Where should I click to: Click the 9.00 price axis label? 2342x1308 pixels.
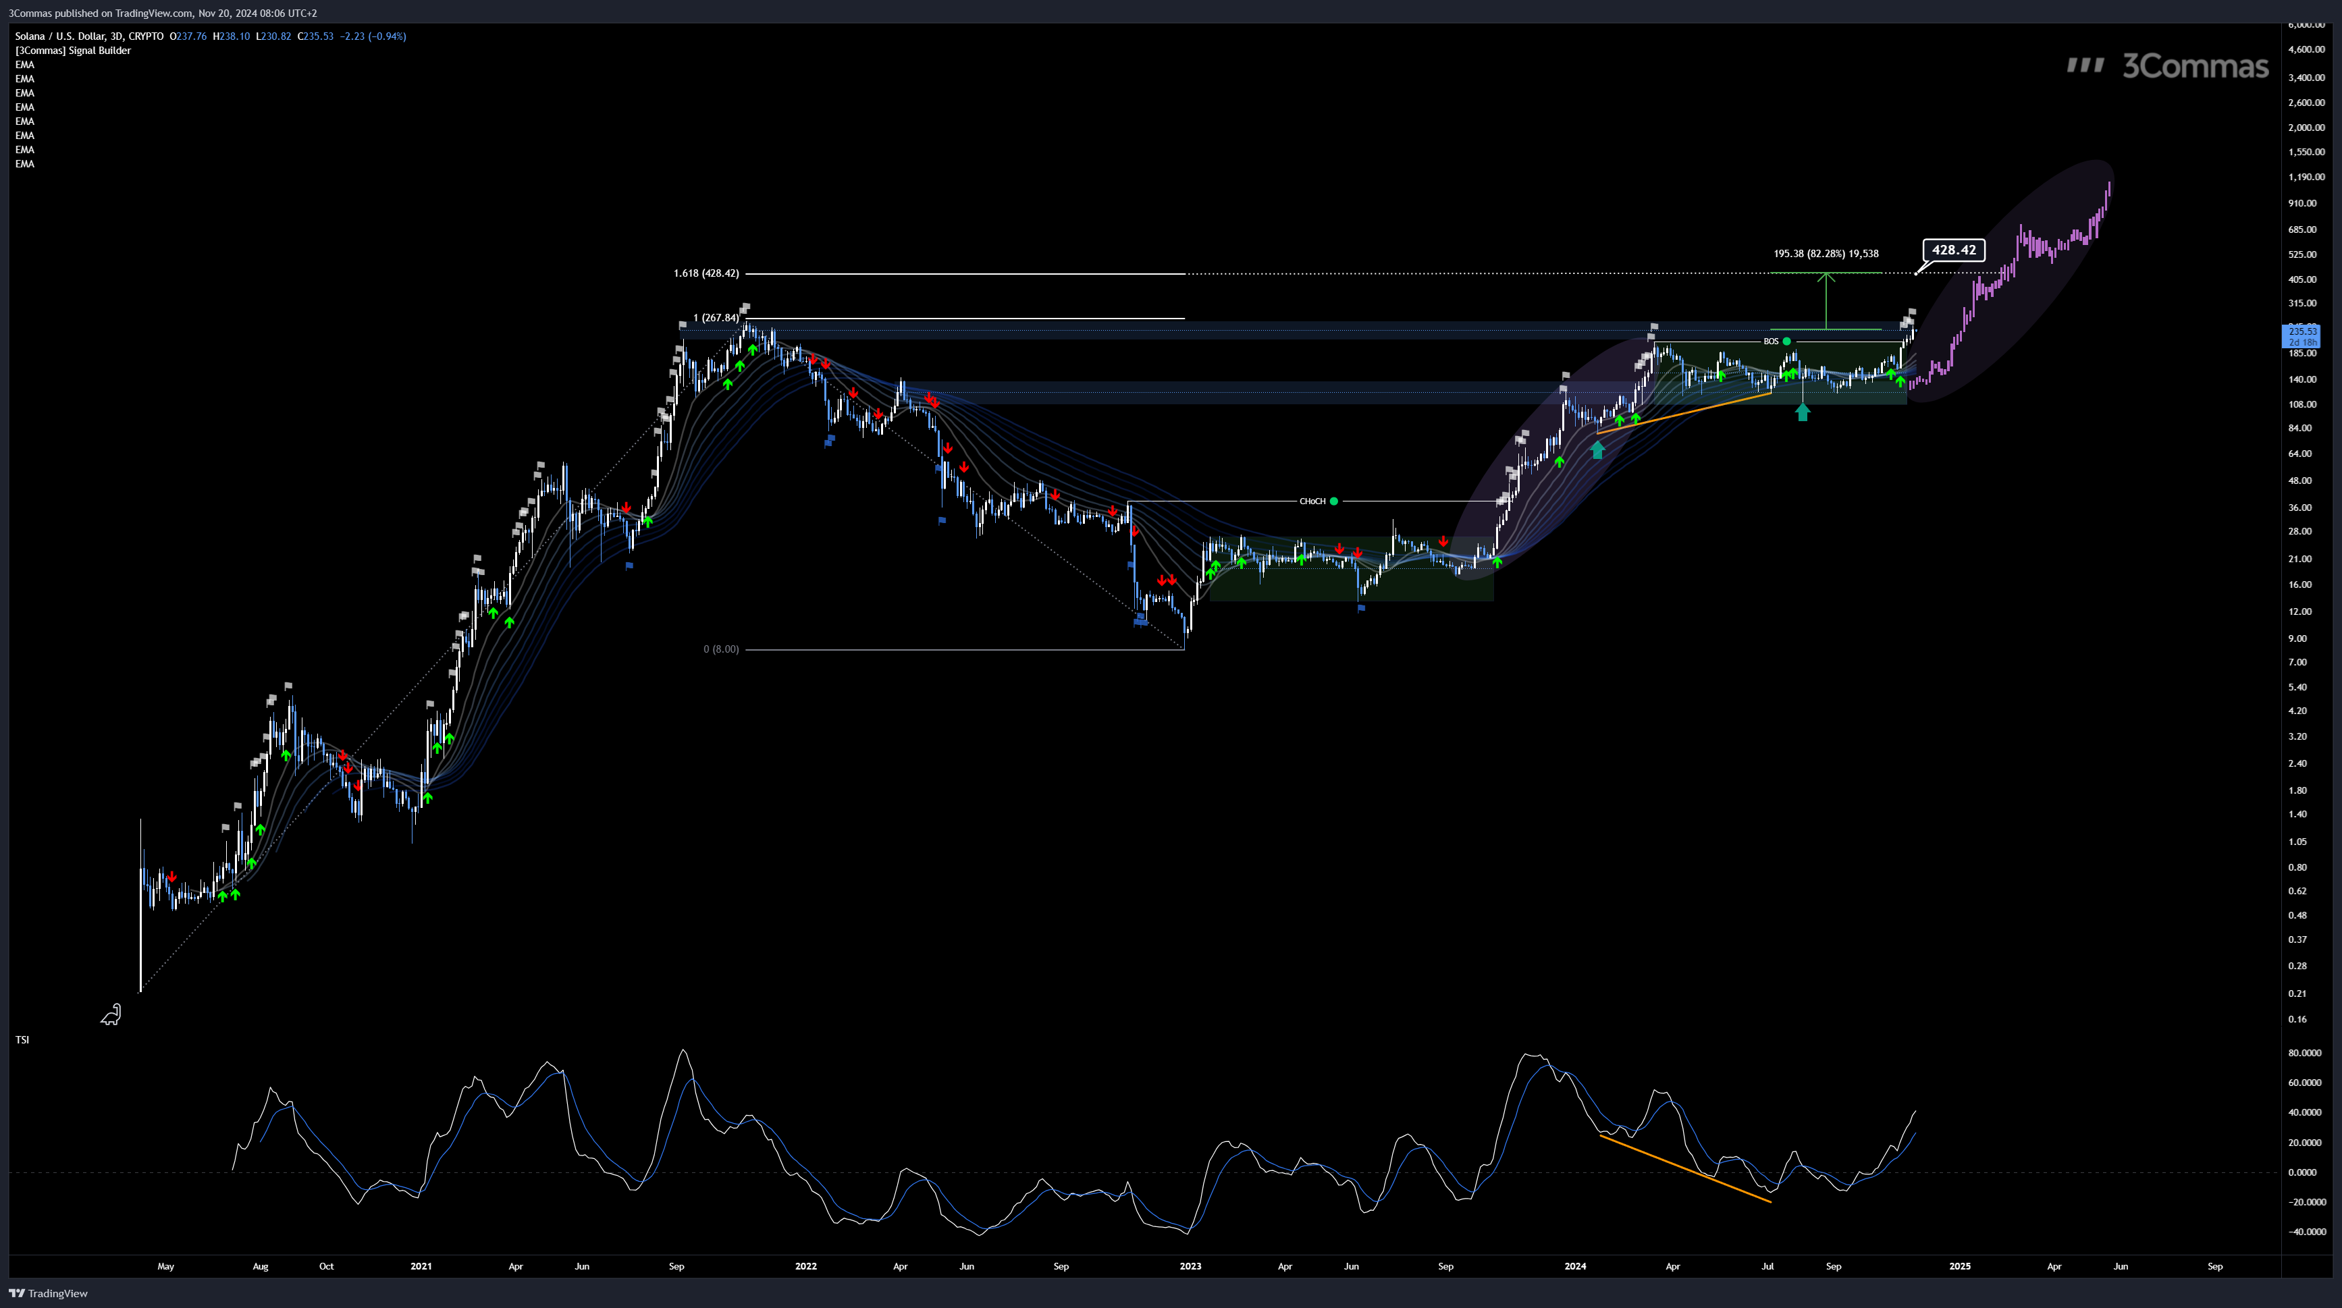click(x=2297, y=639)
